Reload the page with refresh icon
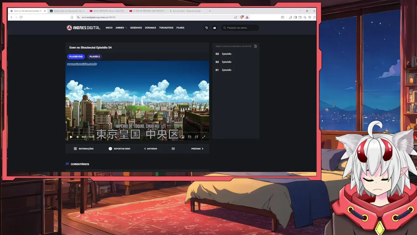Viewport: 417px width, 235px height. (x=21, y=17)
